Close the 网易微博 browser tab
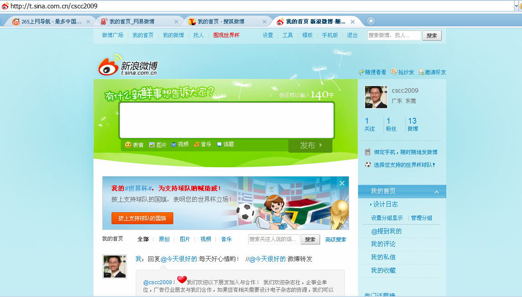The image size is (522, 297). pos(176,22)
